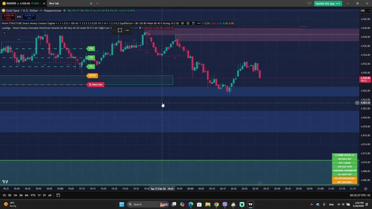Open the layout icon beside Update the app
Screen dimensions: 372x209
click(x=309, y=3)
